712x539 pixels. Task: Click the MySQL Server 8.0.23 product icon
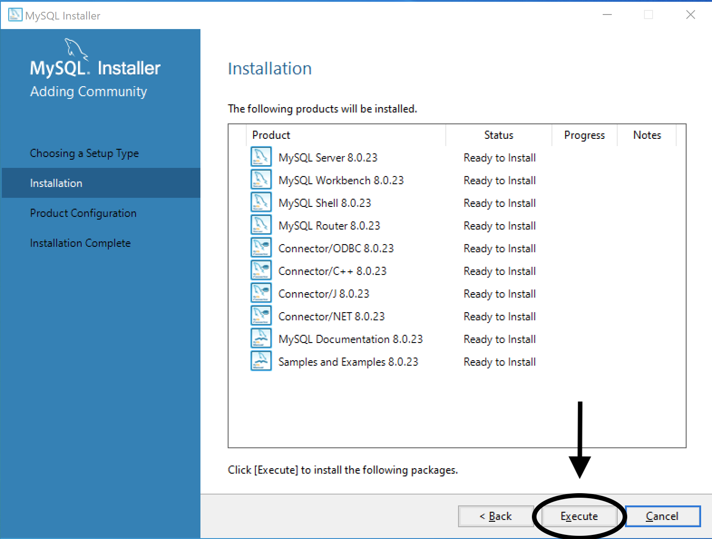pyautogui.click(x=261, y=157)
